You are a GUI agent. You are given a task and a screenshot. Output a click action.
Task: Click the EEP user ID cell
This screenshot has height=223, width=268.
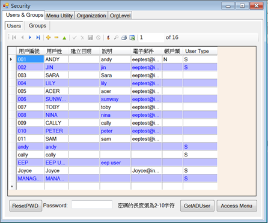(x=30, y=162)
